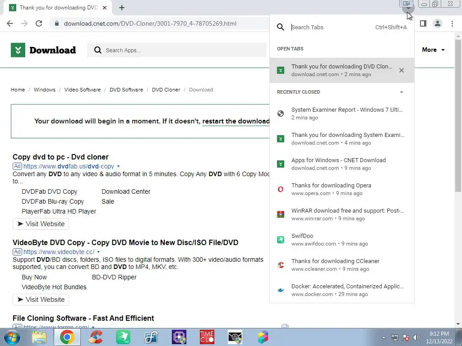
Task: Open 'Copy dvd to pc - Dvd cloner' ad
Action: [x=60, y=157]
